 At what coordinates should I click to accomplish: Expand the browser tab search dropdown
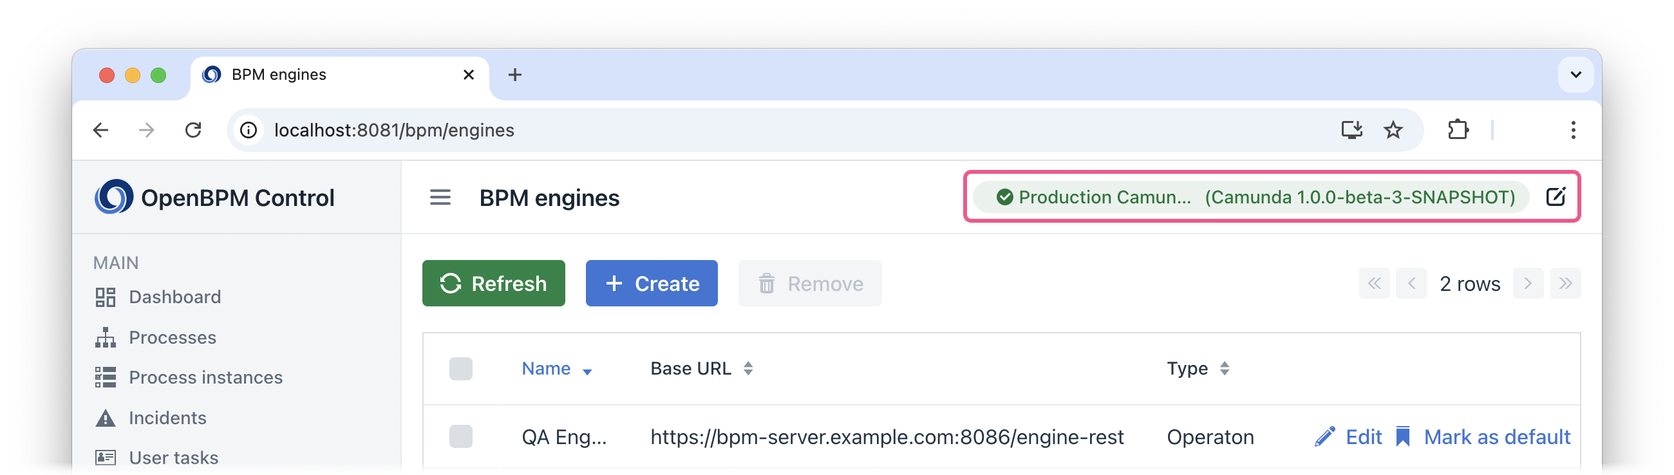click(x=1575, y=75)
